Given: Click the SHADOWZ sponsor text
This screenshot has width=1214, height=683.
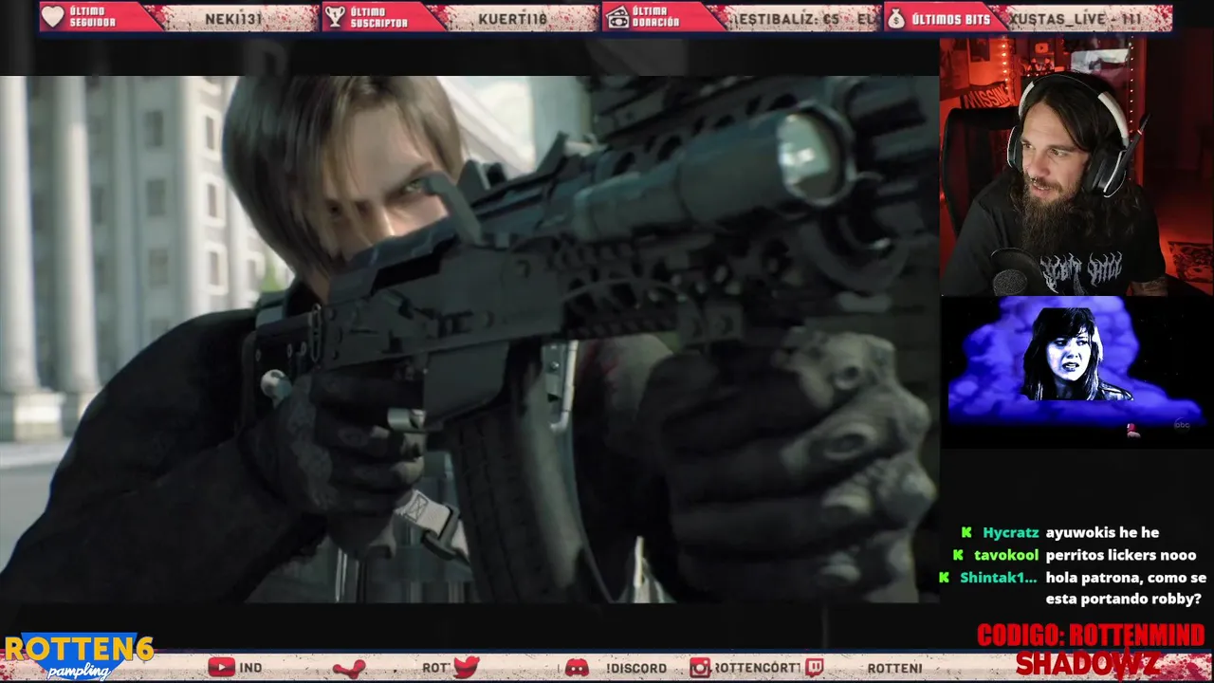Looking at the screenshot, I should 1089,664.
